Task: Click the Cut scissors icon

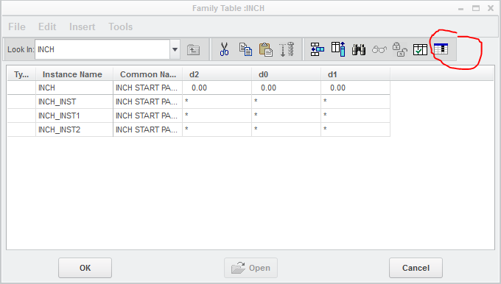Action: 224,49
